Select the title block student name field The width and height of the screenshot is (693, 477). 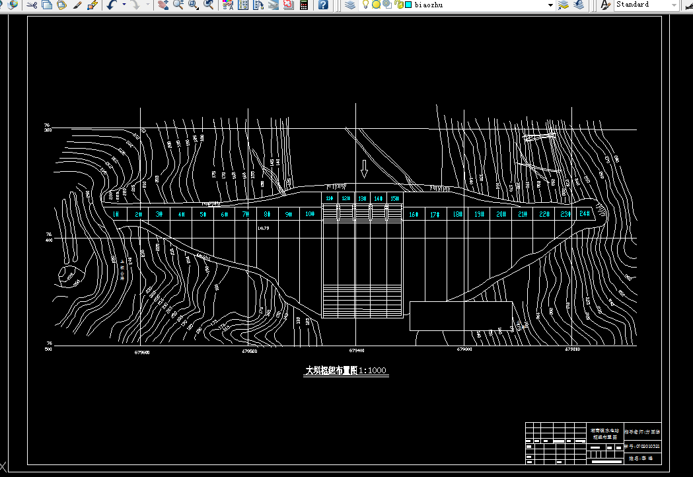pos(643,459)
